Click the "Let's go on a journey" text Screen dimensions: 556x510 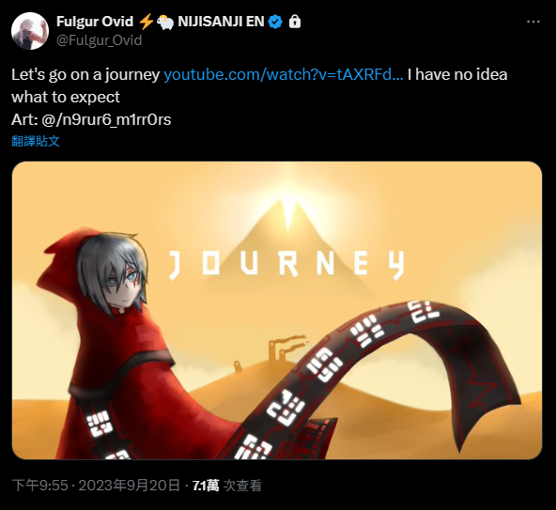pos(85,74)
